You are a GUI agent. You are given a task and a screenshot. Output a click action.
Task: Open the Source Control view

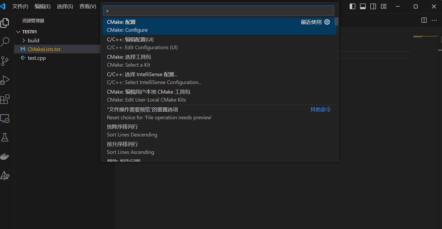click(x=5, y=61)
